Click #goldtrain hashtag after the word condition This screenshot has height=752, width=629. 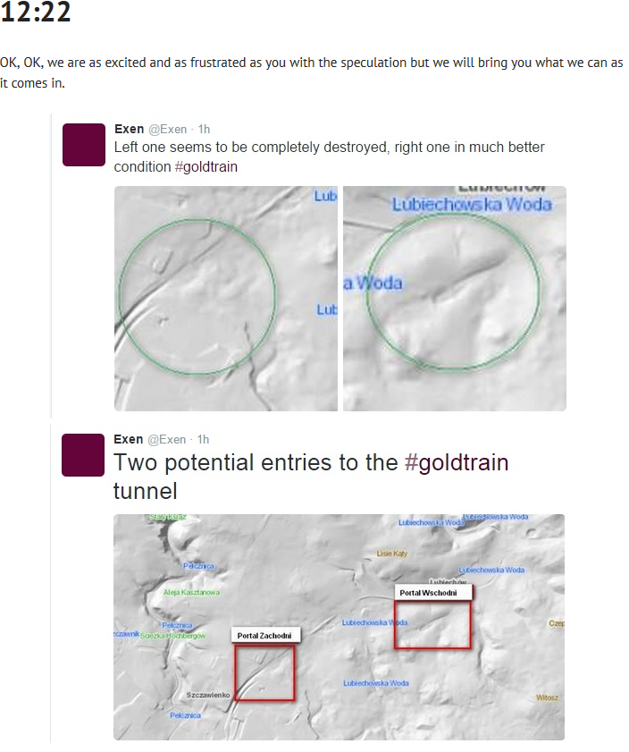coord(206,167)
